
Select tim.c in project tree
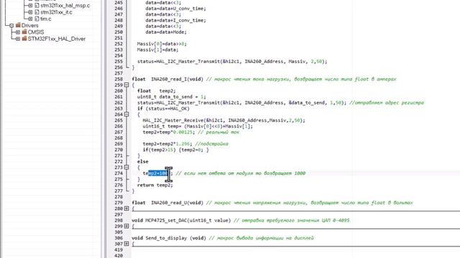click(x=46, y=19)
